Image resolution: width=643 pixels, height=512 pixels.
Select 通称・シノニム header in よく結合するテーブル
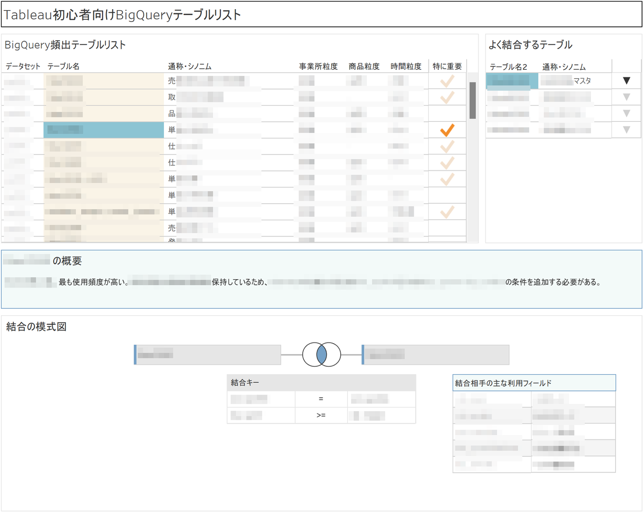[x=564, y=67]
